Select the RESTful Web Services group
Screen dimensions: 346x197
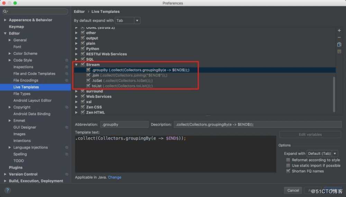click(x=205, y=54)
